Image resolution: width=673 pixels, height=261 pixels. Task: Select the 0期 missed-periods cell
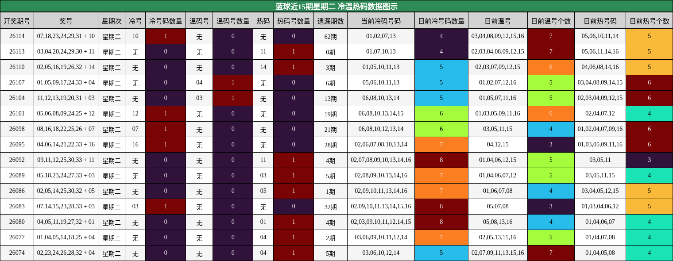pos(330,52)
